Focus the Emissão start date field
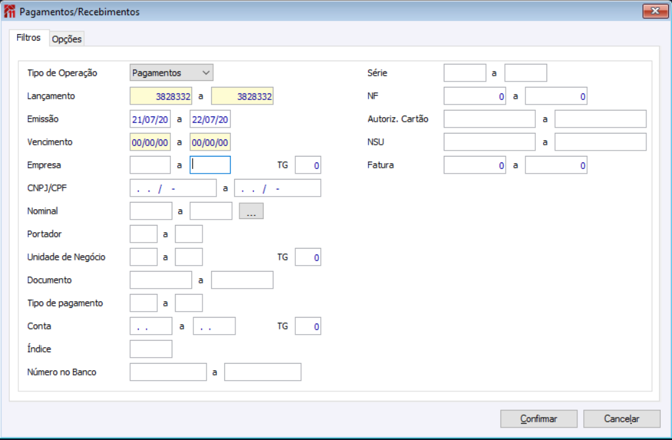Image resolution: width=672 pixels, height=440 pixels. [151, 119]
